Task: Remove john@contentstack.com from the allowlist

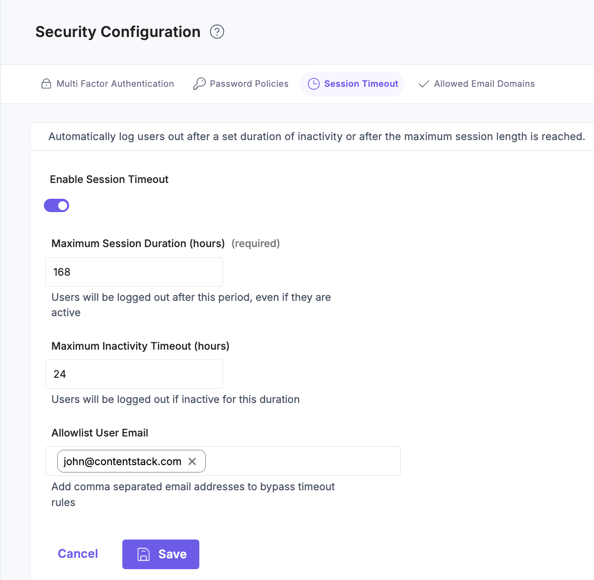Action: click(192, 461)
